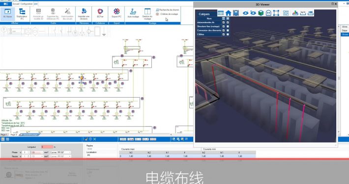This screenshot has width=349, height=184.
Task: Open the Explorateur IFC panel
Action: [22, 14]
